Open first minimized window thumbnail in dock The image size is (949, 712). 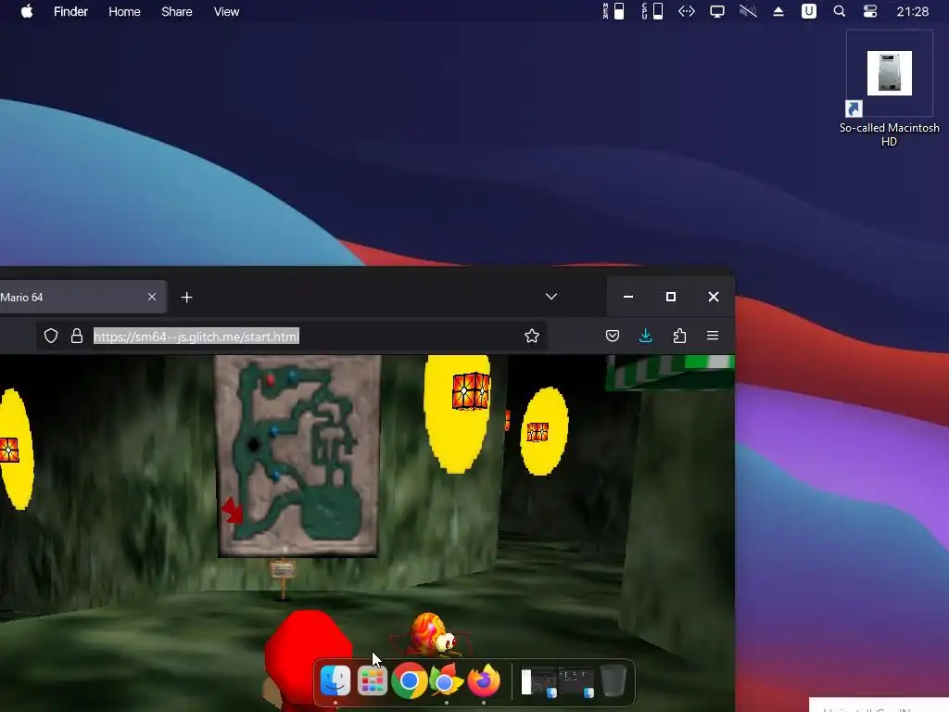[x=538, y=683]
